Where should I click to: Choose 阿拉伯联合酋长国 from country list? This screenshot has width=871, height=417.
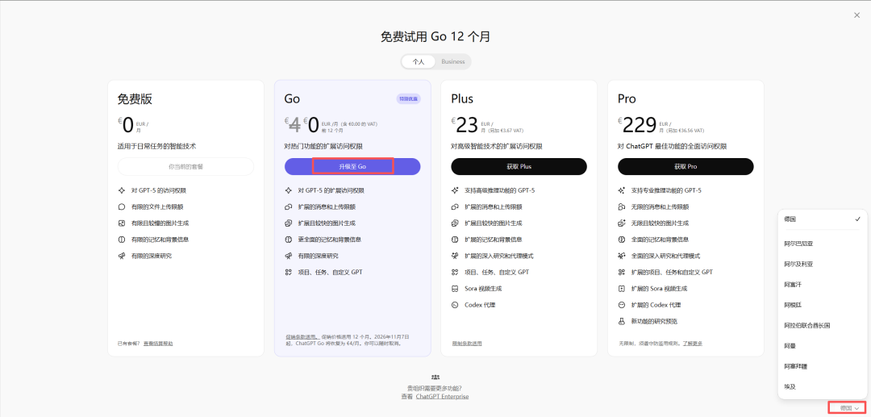coord(822,325)
